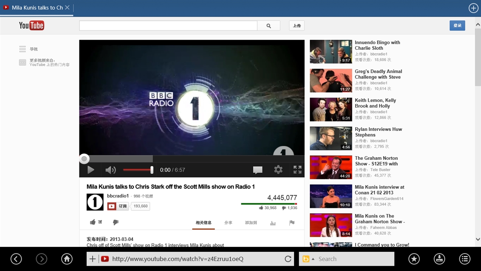The image size is (481, 271).
Task: Adjust the red volume slider
Action: (x=138, y=170)
